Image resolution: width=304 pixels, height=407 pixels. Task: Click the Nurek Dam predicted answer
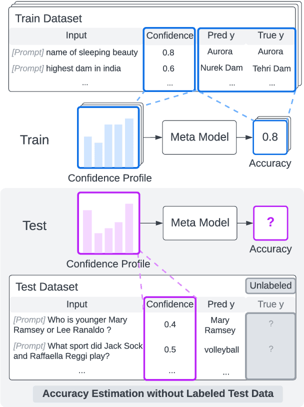tap(221, 68)
